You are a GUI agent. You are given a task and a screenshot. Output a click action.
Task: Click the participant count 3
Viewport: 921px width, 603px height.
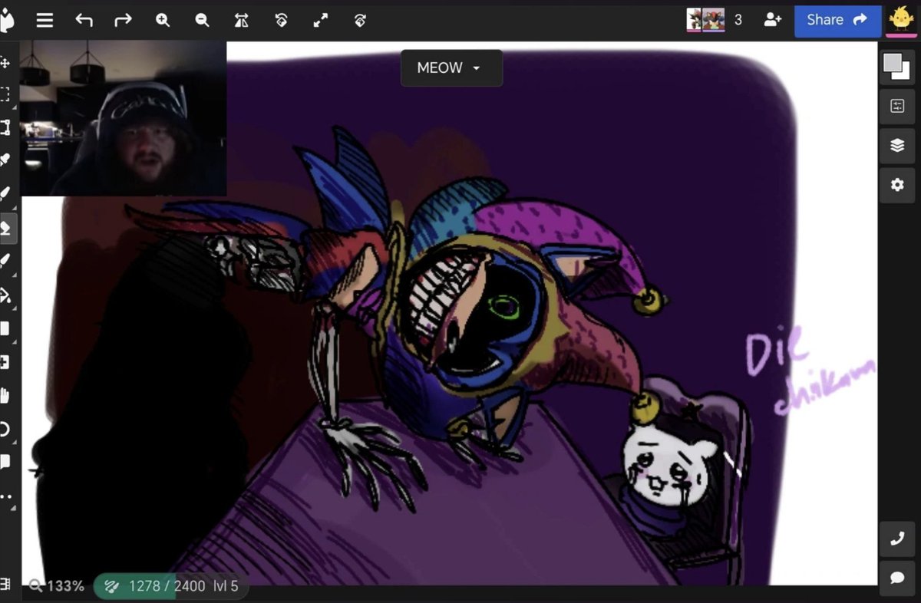click(x=738, y=21)
